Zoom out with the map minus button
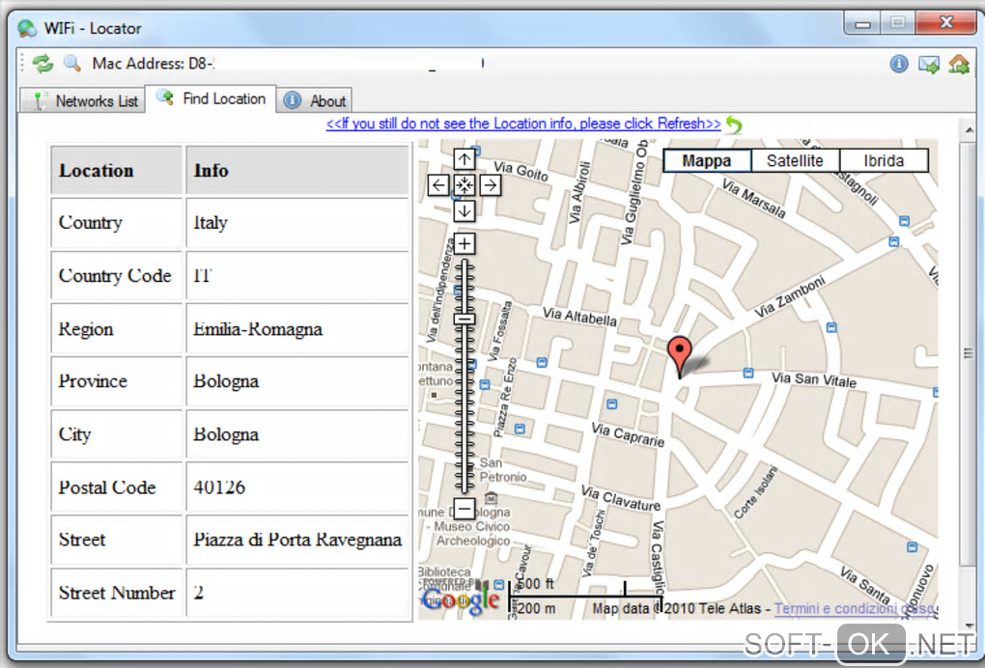This screenshot has width=985, height=668. (x=464, y=509)
